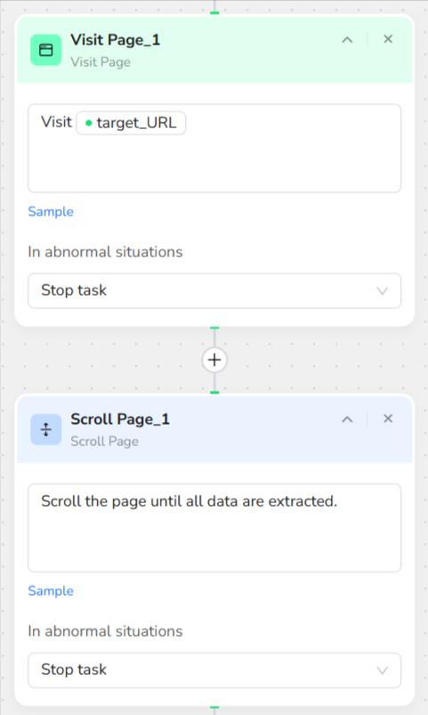Collapse the Visit Page_1 card

347,40
